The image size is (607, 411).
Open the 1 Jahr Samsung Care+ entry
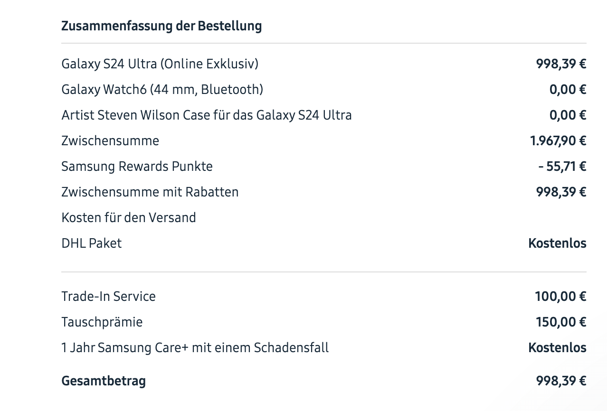pyautogui.click(x=195, y=347)
